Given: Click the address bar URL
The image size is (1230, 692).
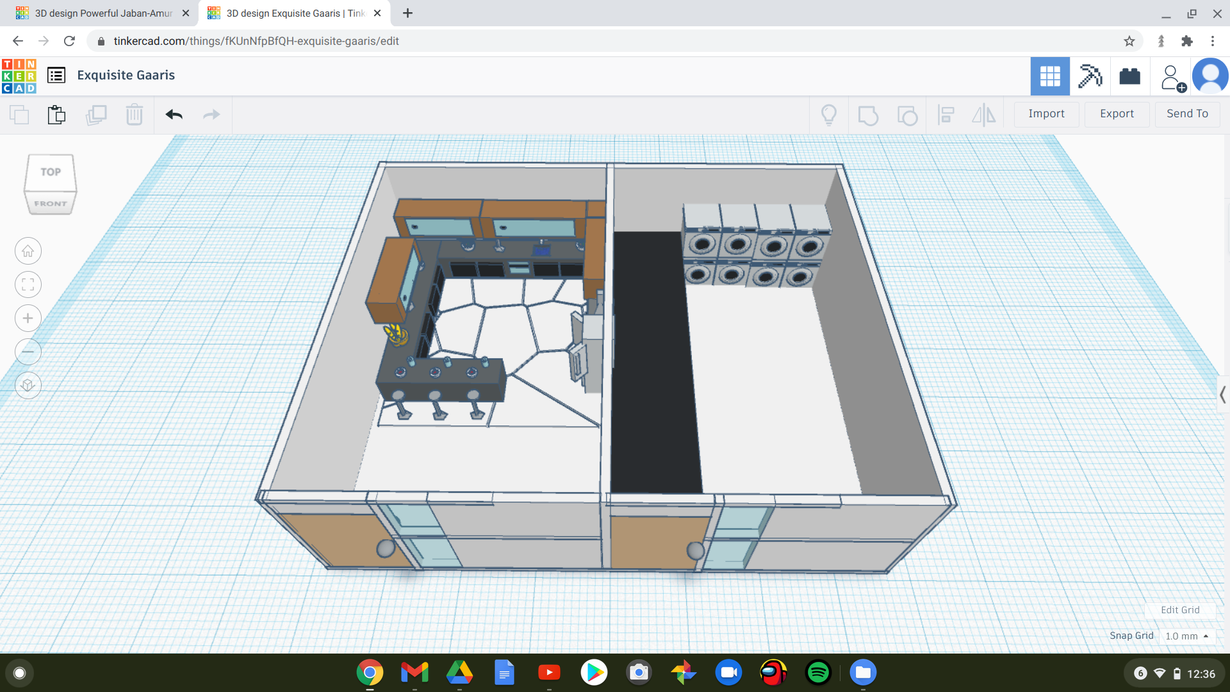Looking at the screenshot, I should point(256,41).
